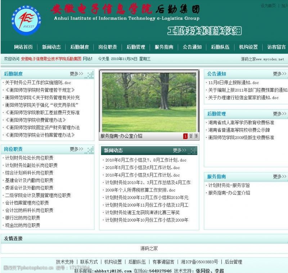Switch slideshow to image 3

click(x=196, y=136)
